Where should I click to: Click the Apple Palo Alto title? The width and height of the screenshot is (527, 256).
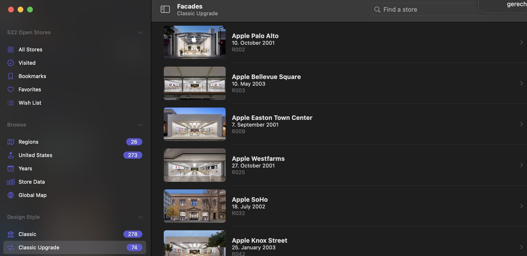(x=255, y=36)
